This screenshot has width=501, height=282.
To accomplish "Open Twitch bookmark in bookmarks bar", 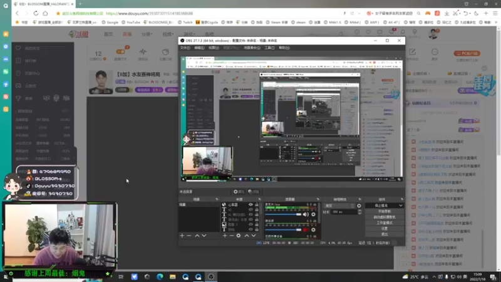I will pos(185,23).
